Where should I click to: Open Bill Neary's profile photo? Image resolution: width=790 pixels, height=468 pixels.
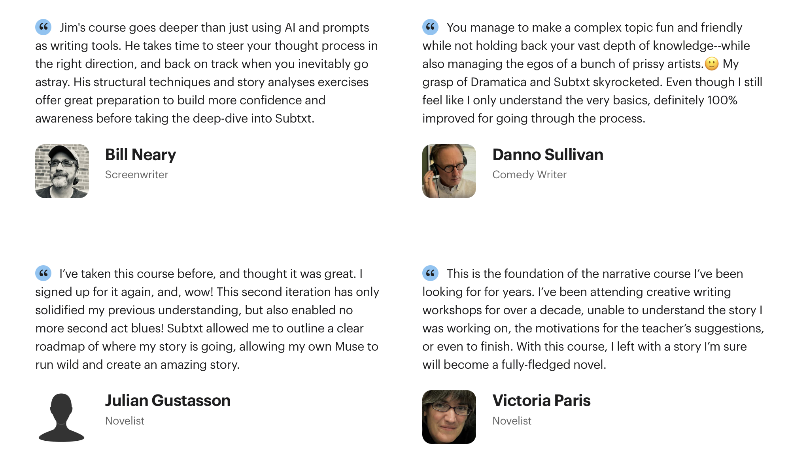point(62,171)
